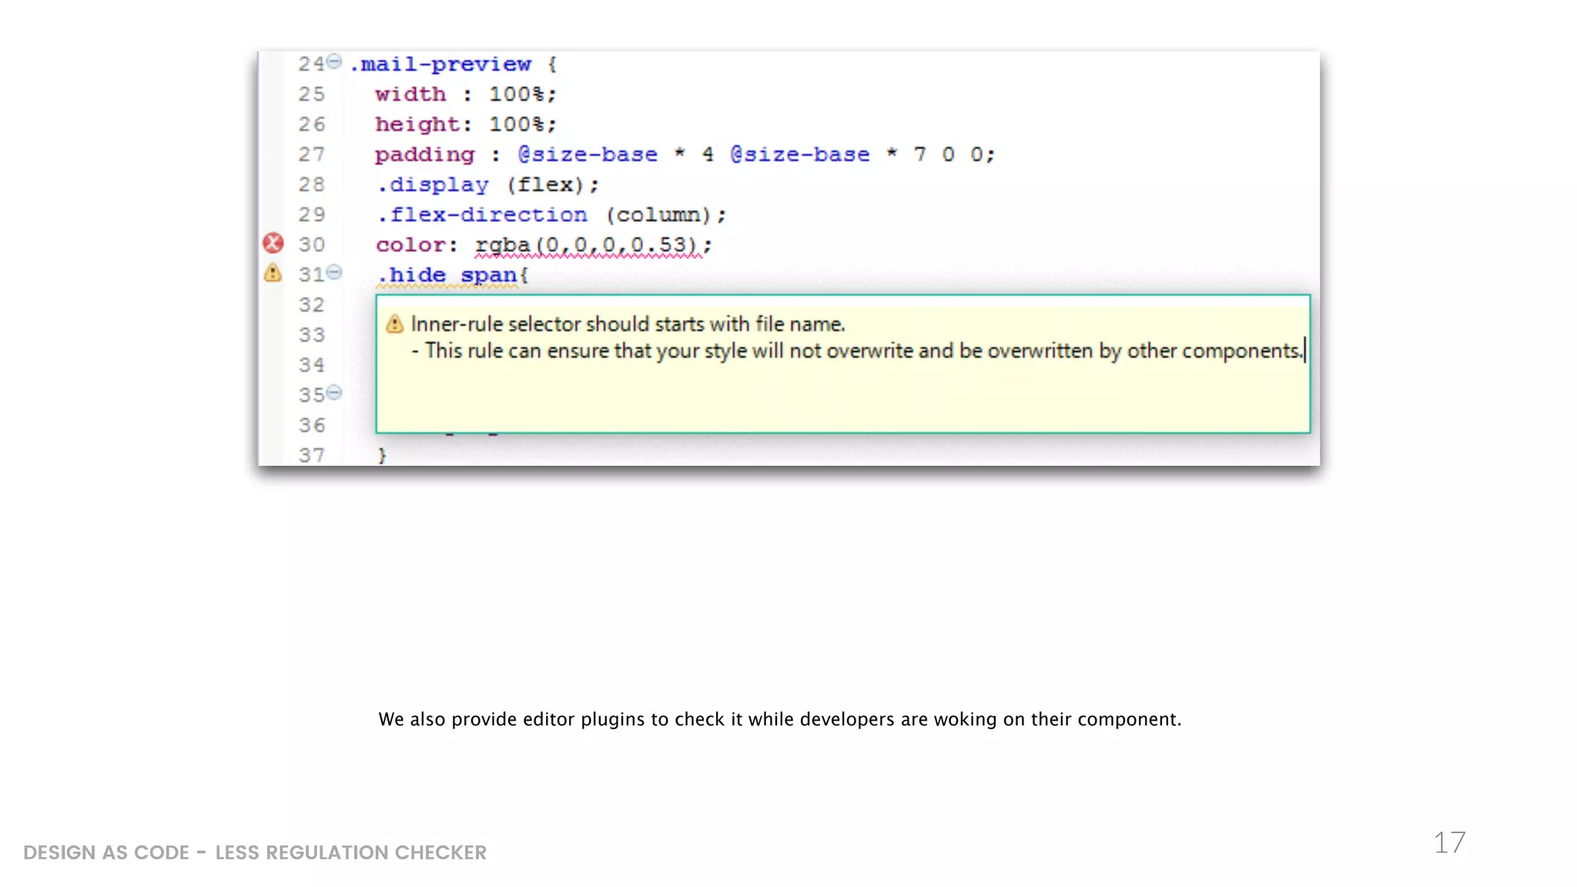1577x887 pixels.
Task: Click the '.flex-direction (column);' mixin call
Action: tap(551, 215)
